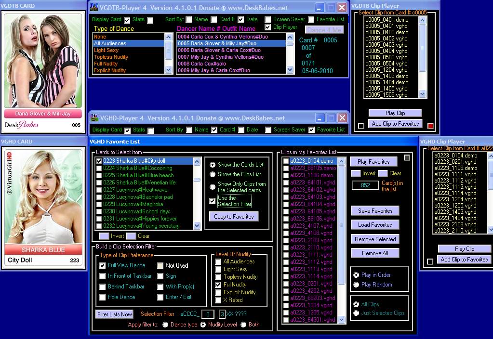This screenshot has width=493, height=339.
Task: Enable the Stats checkbox in VGDTB-Player
Action: point(150,20)
